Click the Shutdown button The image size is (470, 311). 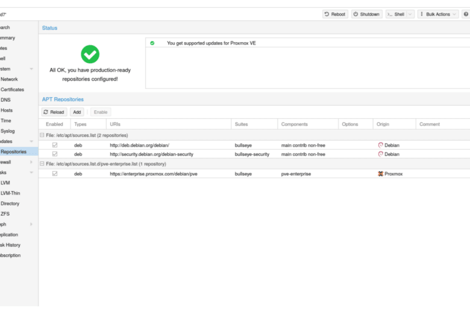click(x=366, y=14)
